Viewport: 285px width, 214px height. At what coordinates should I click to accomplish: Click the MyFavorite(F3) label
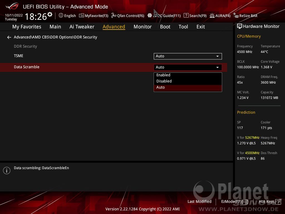click(x=97, y=16)
